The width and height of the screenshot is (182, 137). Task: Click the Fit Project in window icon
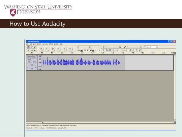click(140, 50)
